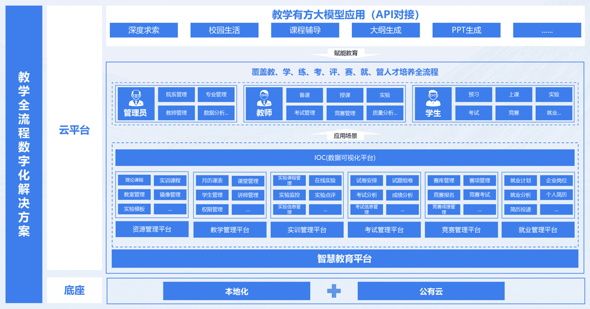Open the PPT生成 module
The image size is (590, 309).
pos(466,30)
